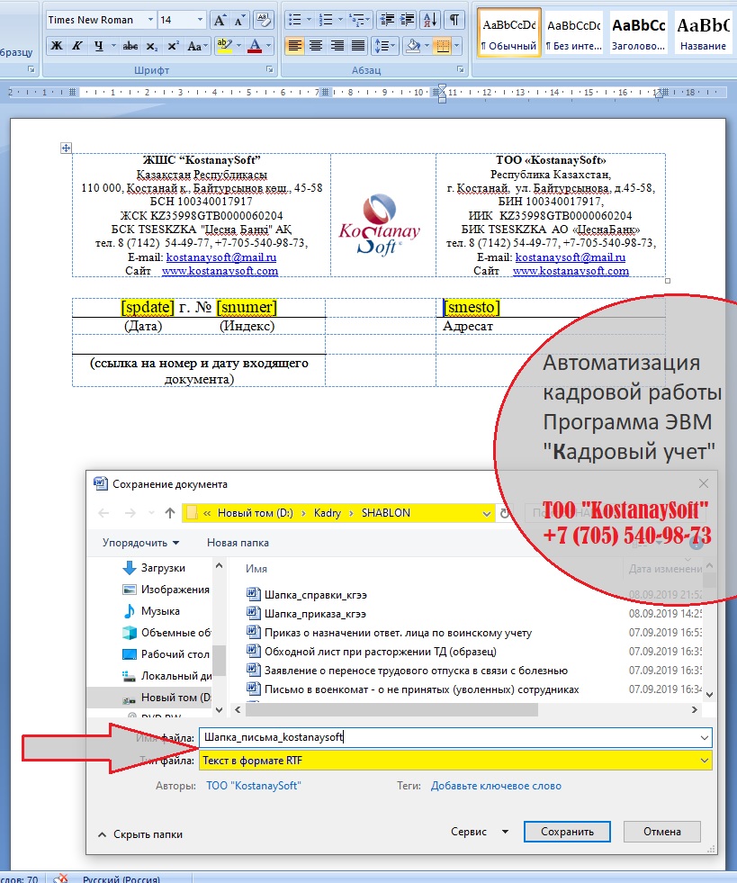
Task: Clear formatting with the eraser icon
Action: (x=263, y=21)
